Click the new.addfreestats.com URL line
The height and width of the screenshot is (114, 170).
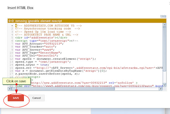pos(84,83)
